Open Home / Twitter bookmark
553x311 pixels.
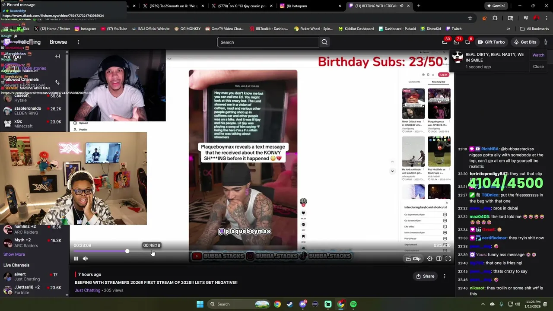[52, 29]
